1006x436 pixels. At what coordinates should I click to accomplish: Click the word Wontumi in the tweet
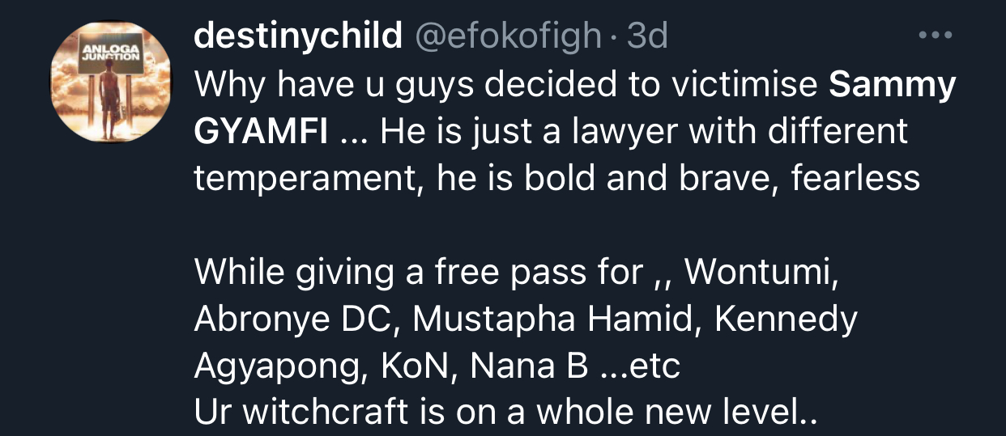(x=757, y=273)
